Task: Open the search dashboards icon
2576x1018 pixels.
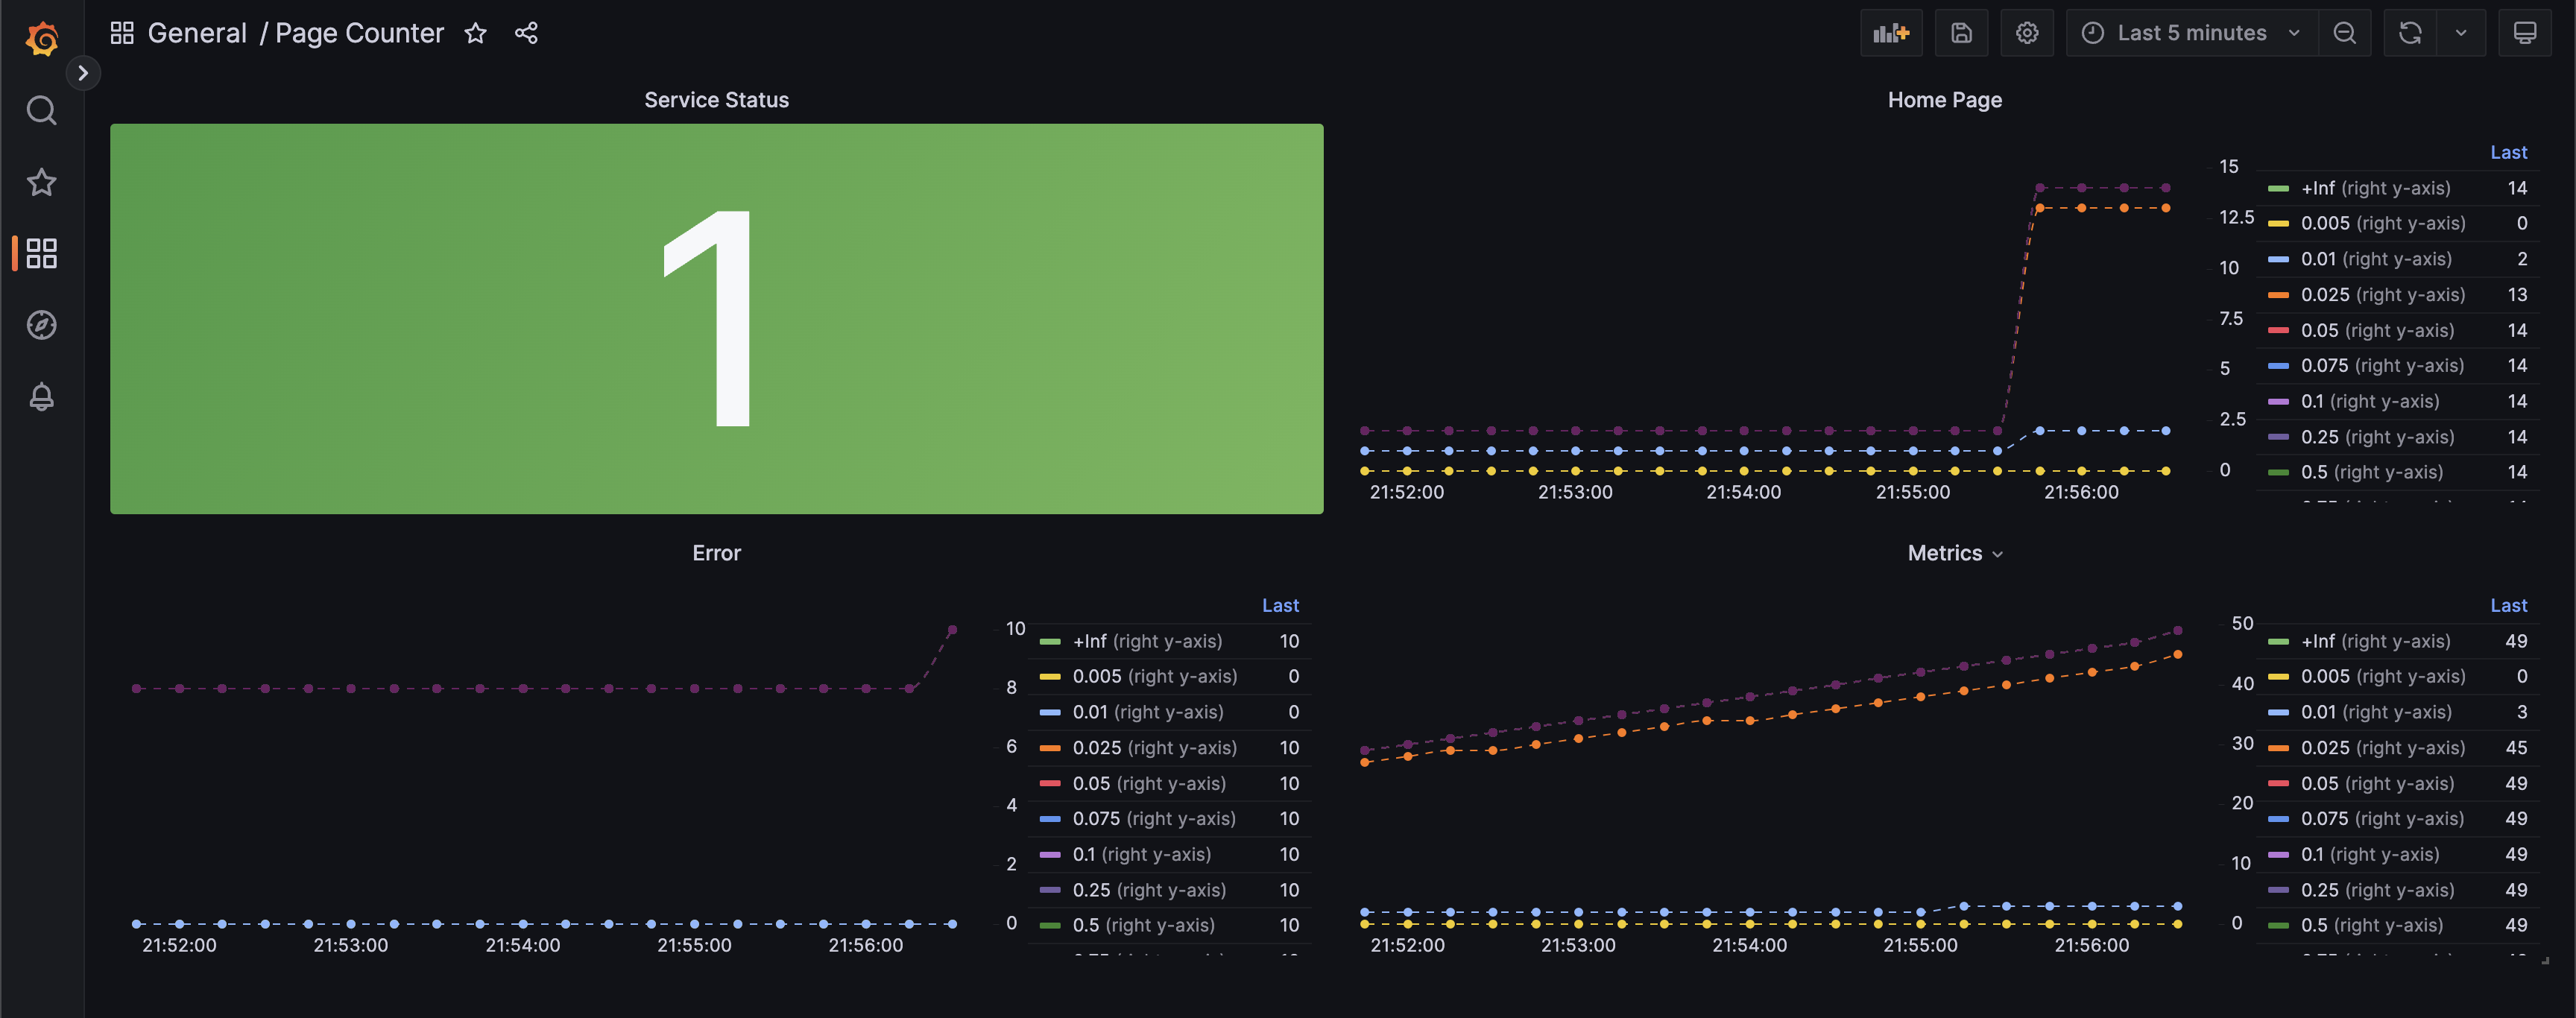Action: coord(42,110)
